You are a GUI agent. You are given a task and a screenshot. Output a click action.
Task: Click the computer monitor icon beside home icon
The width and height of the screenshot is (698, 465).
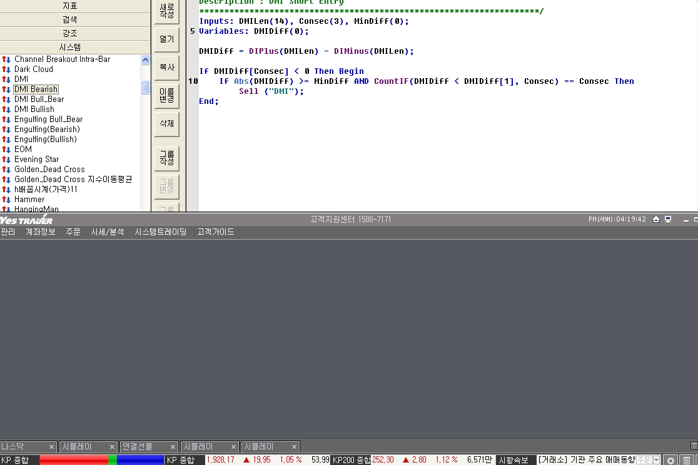coord(668,220)
